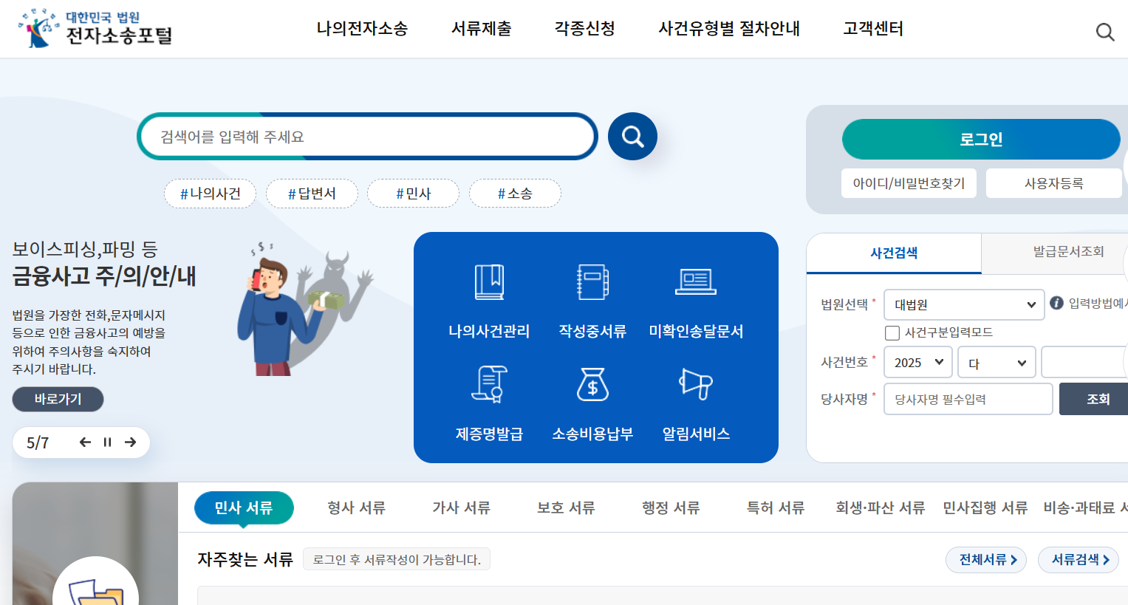Select 가사 서류 tab
The width and height of the screenshot is (1128, 605).
pyautogui.click(x=462, y=508)
